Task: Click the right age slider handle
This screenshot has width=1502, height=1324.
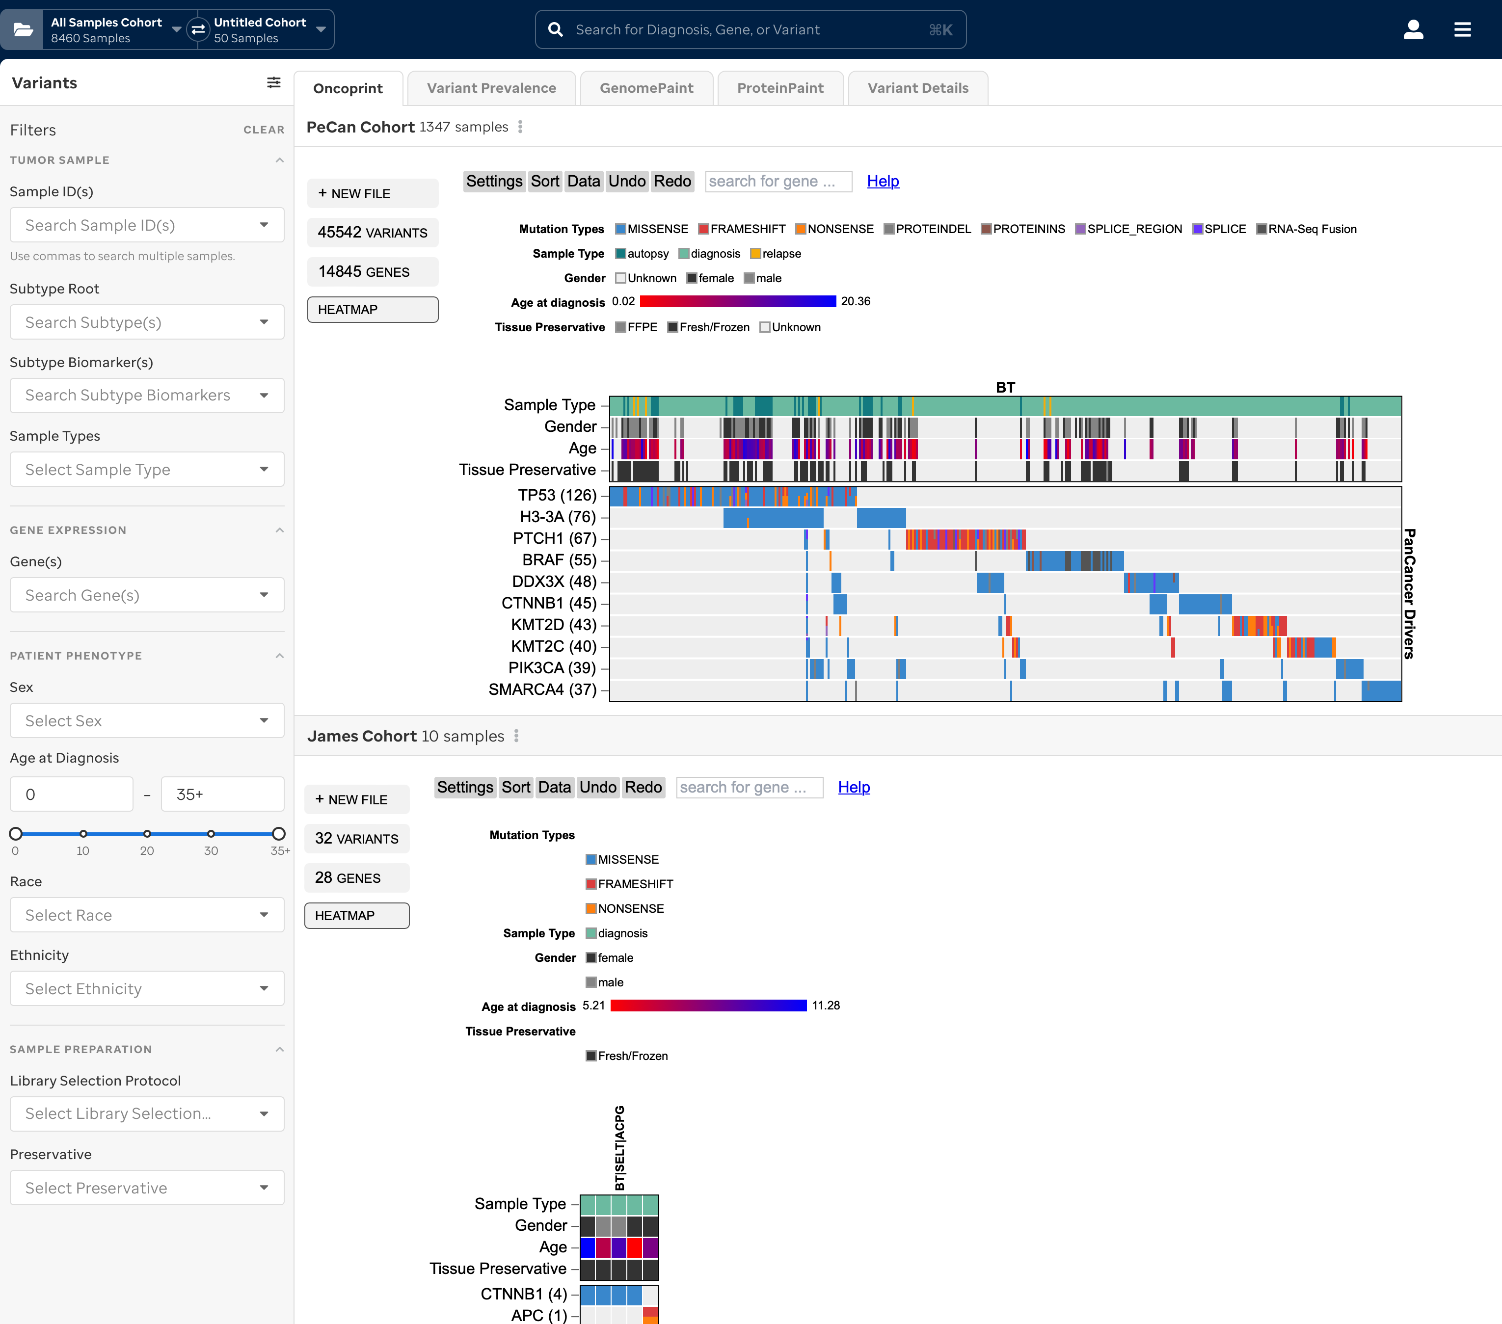Action: pyautogui.click(x=278, y=834)
